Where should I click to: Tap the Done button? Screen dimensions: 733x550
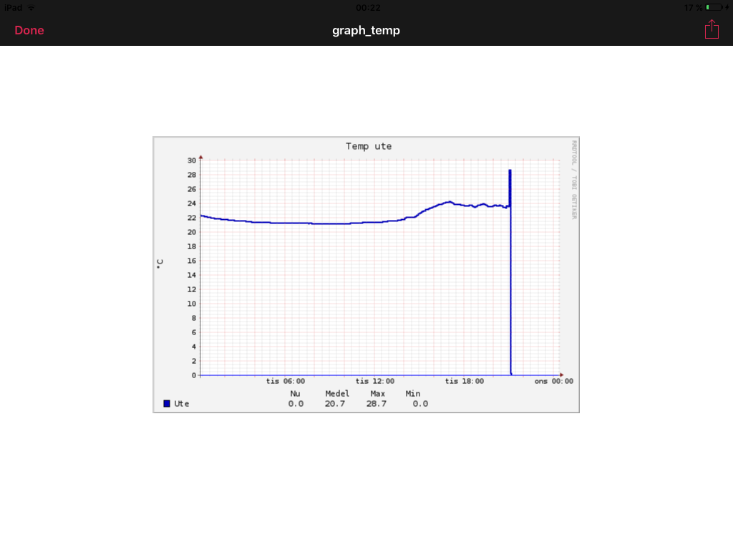pyautogui.click(x=29, y=30)
